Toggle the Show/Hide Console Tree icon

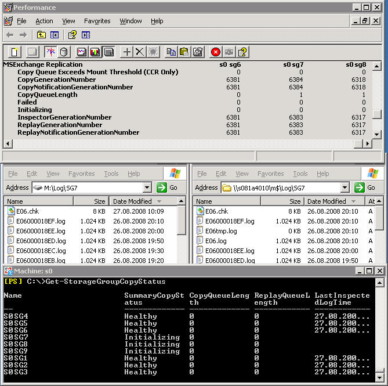tap(54, 35)
